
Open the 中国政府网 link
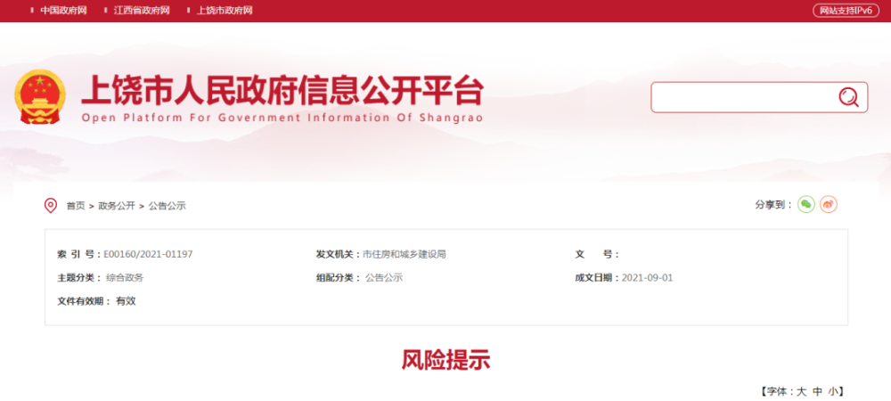coord(63,11)
